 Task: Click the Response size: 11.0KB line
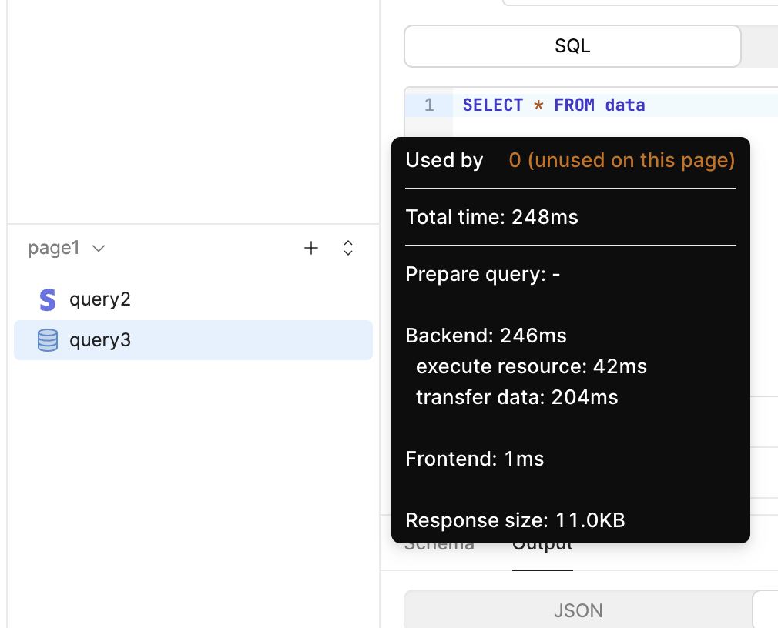pyautogui.click(x=515, y=520)
